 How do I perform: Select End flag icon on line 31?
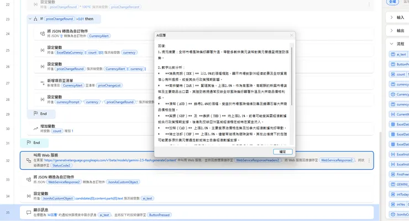[x=29, y=143]
